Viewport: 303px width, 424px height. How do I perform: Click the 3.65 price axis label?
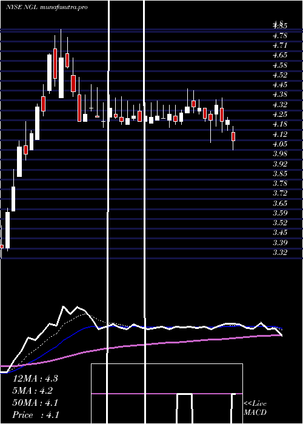tap(280, 203)
